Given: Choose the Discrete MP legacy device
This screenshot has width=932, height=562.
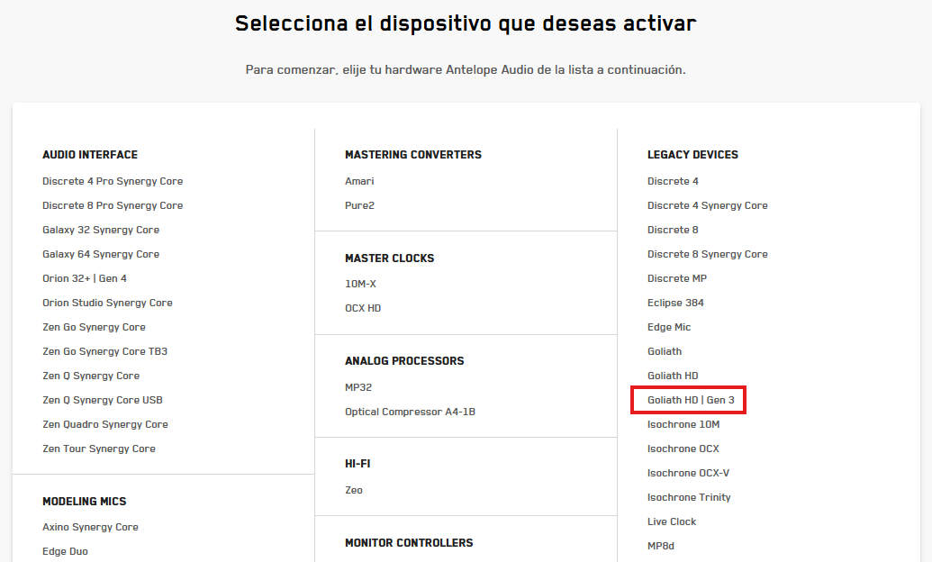Looking at the screenshot, I should [677, 278].
